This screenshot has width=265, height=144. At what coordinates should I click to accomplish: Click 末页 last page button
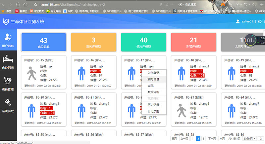(222, 139)
